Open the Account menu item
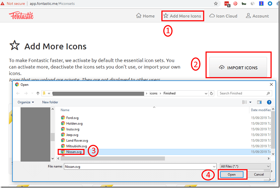Screen dimensions: 280x188 tap(257, 16)
